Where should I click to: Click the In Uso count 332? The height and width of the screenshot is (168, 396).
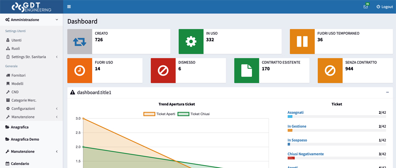(210, 40)
